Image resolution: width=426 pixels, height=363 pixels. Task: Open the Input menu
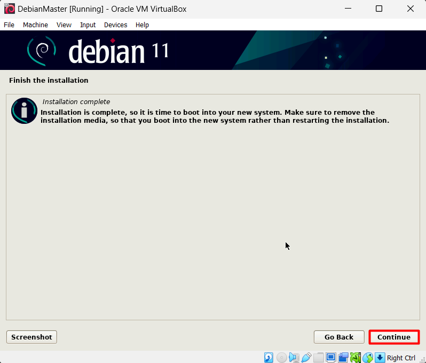point(88,25)
